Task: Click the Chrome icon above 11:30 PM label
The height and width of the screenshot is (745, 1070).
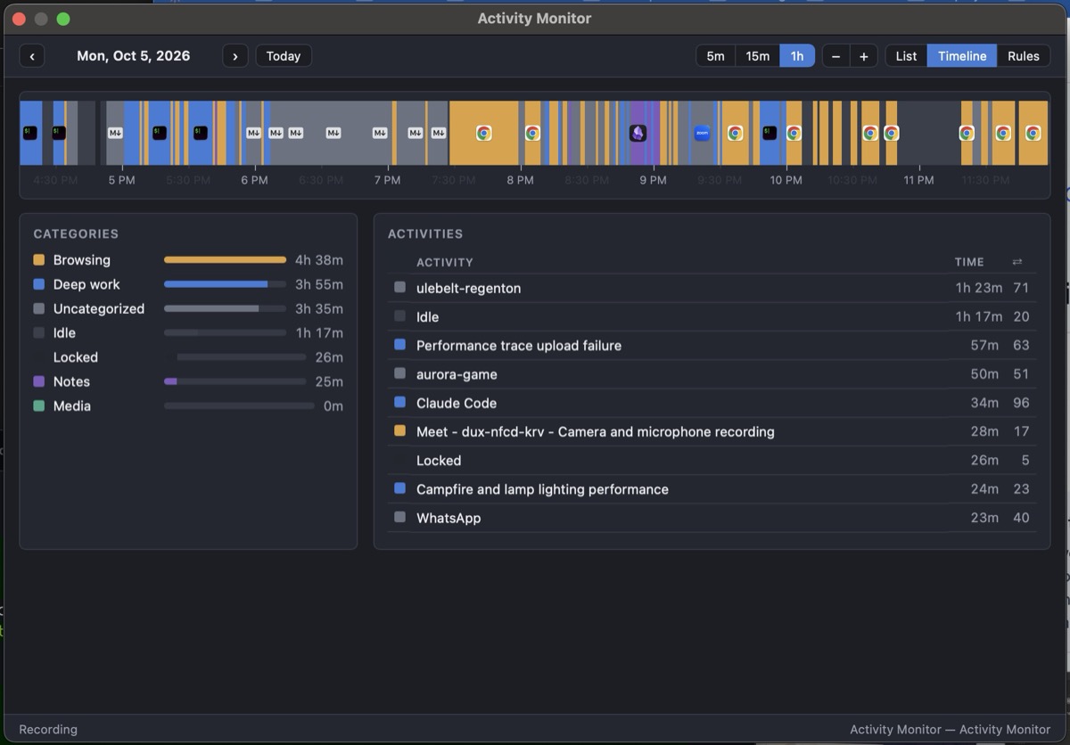Action: pyautogui.click(x=1003, y=133)
